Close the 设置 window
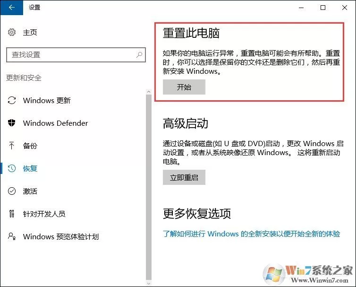This screenshot has height=287, width=356. 344,8
